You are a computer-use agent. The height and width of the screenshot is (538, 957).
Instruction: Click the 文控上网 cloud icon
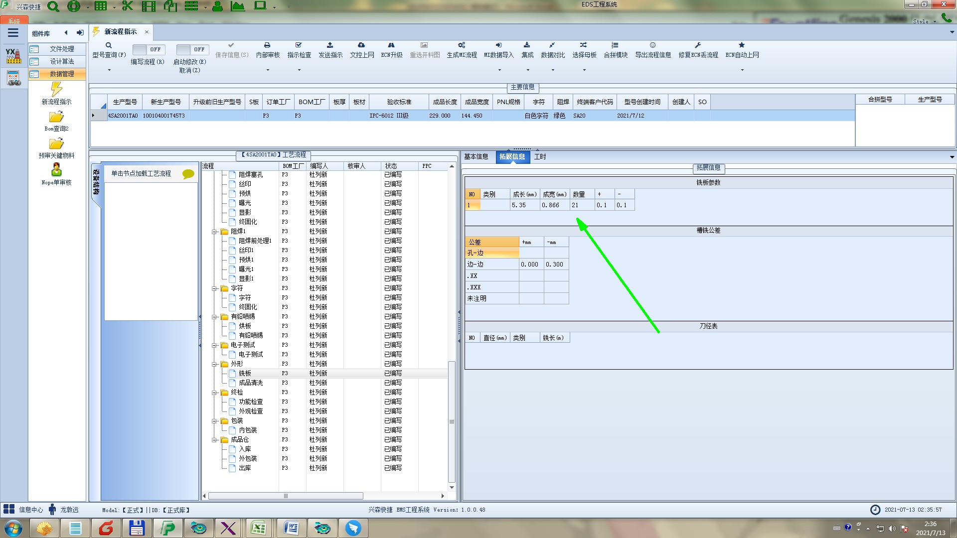(x=361, y=45)
